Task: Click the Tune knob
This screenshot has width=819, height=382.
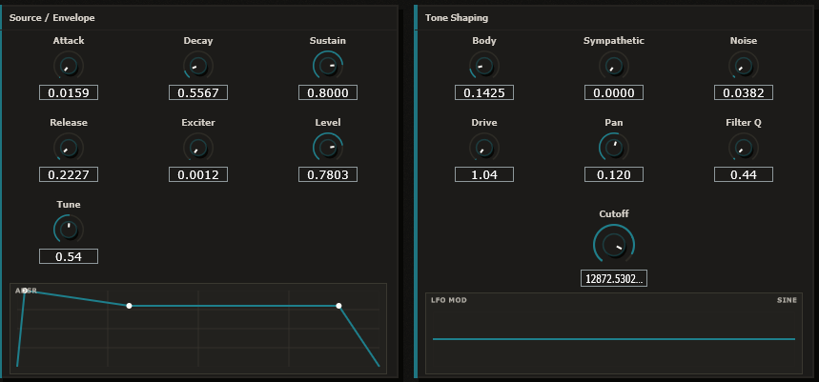Action: pyautogui.click(x=68, y=230)
